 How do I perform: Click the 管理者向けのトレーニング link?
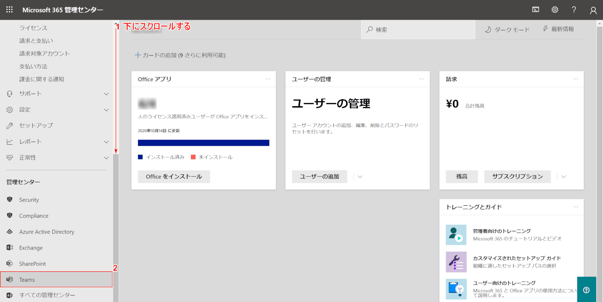(x=502, y=231)
